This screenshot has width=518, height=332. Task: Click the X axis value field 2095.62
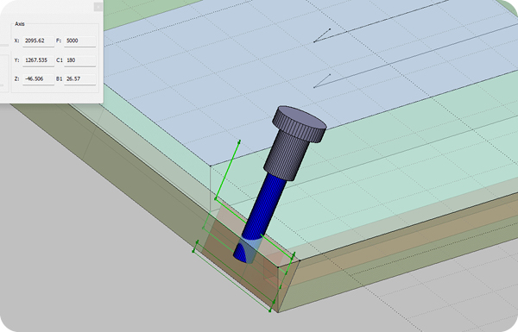pyautogui.click(x=38, y=41)
